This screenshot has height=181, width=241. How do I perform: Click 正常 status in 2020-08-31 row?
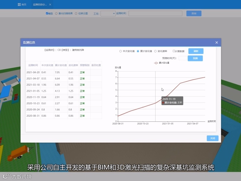82,116
